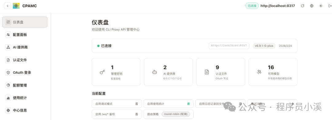Image resolution: width=332 pixels, height=120 pixels.
Task: Click the 已连接 status badge in the header
Action: pyautogui.click(x=252, y=6)
